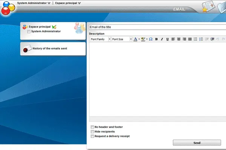Image resolution: width=226 pixels, height=150 pixels.
Task: Check the Hide recipients box
Action: point(93,132)
